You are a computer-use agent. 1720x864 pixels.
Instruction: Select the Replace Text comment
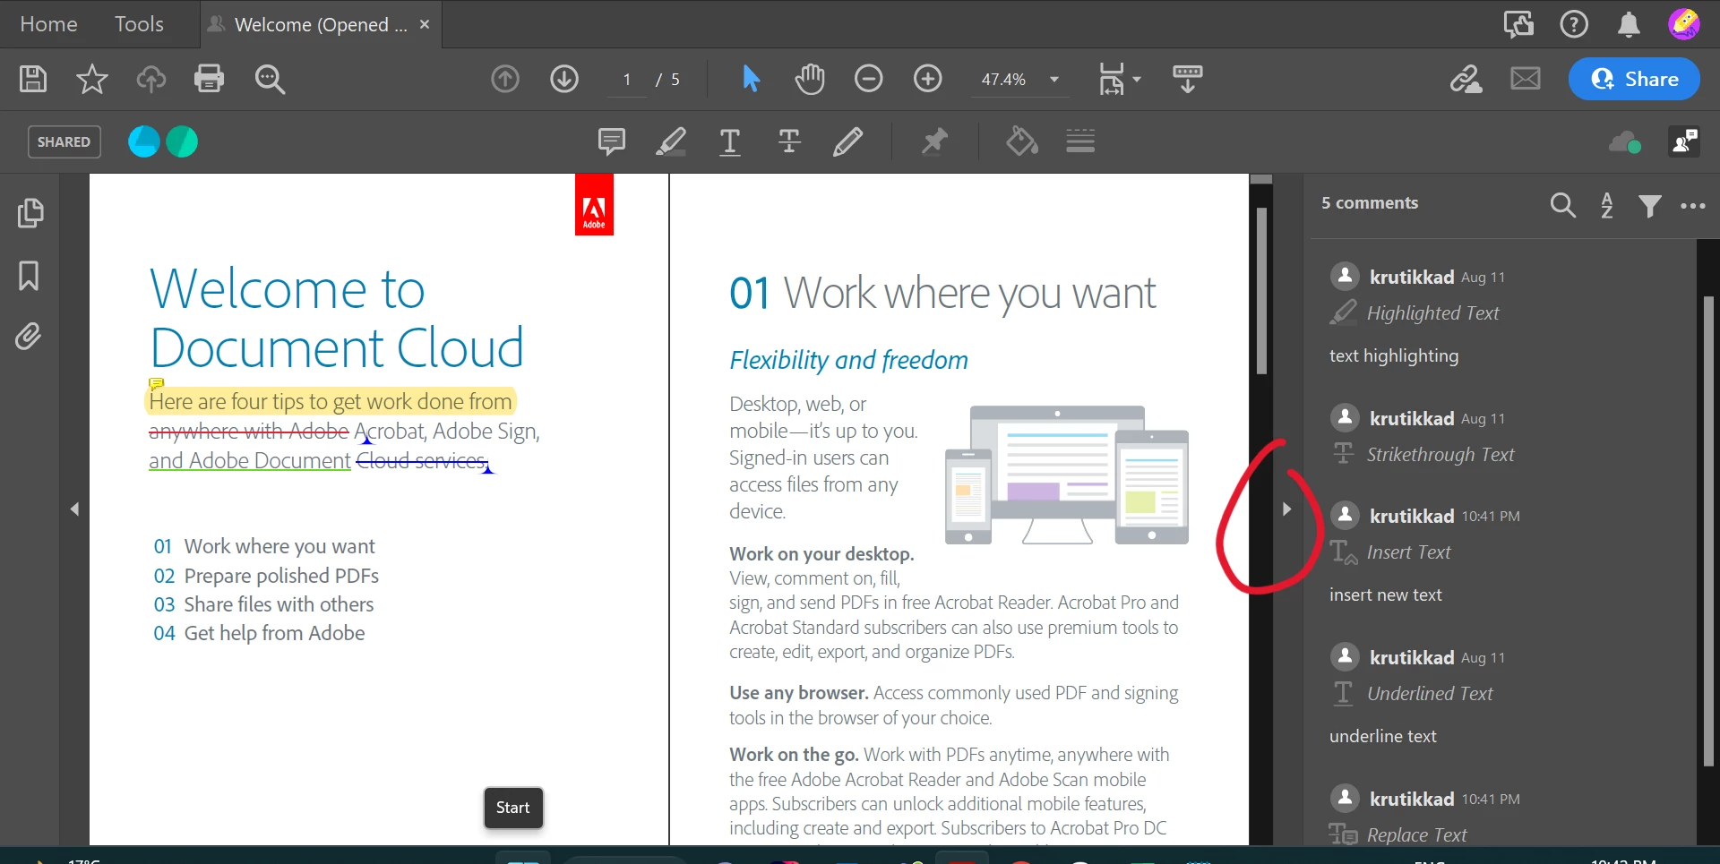click(x=1505, y=815)
